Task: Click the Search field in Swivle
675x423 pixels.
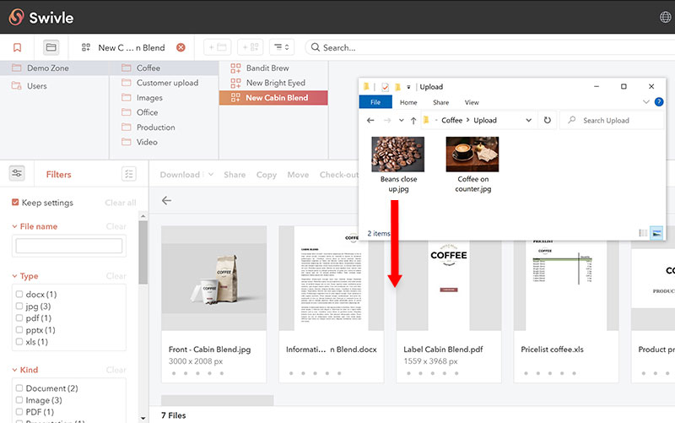Action: click(491, 47)
